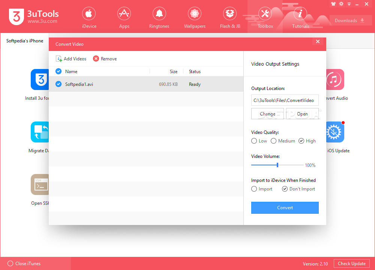Click Add Videos
This screenshot has height=270, width=375.
(x=71, y=58)
